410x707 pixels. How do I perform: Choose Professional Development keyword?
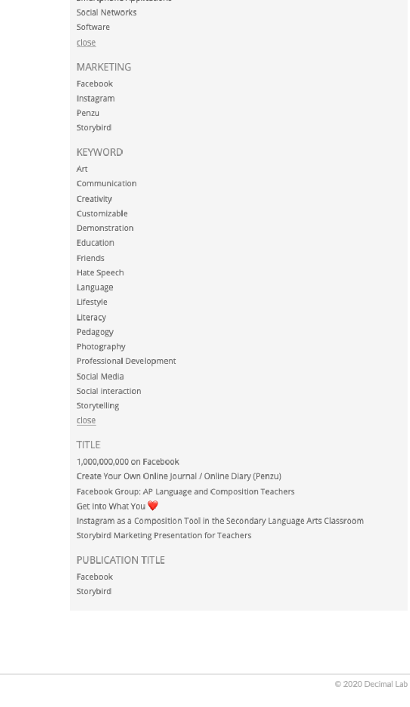pos(126,361)
